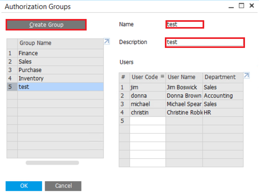Click the Create Group button
Screen dimensions: 259x196
46,25
